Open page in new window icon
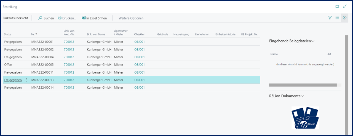Image resolution: width=353 pixels, height=136 pixels. click(x=337, y=6)
